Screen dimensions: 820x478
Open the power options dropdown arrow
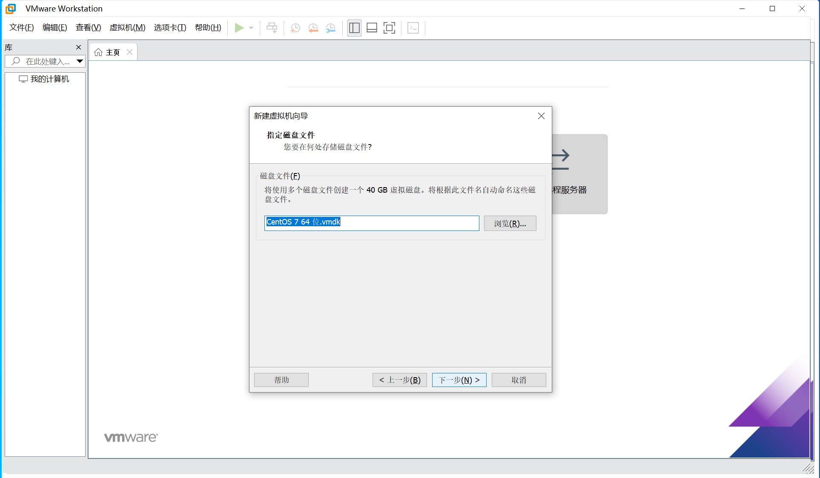[251, 28]
